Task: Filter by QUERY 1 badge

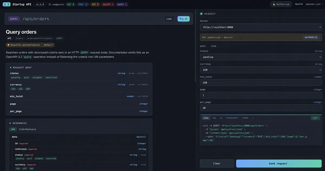Action: coord(122,4)
